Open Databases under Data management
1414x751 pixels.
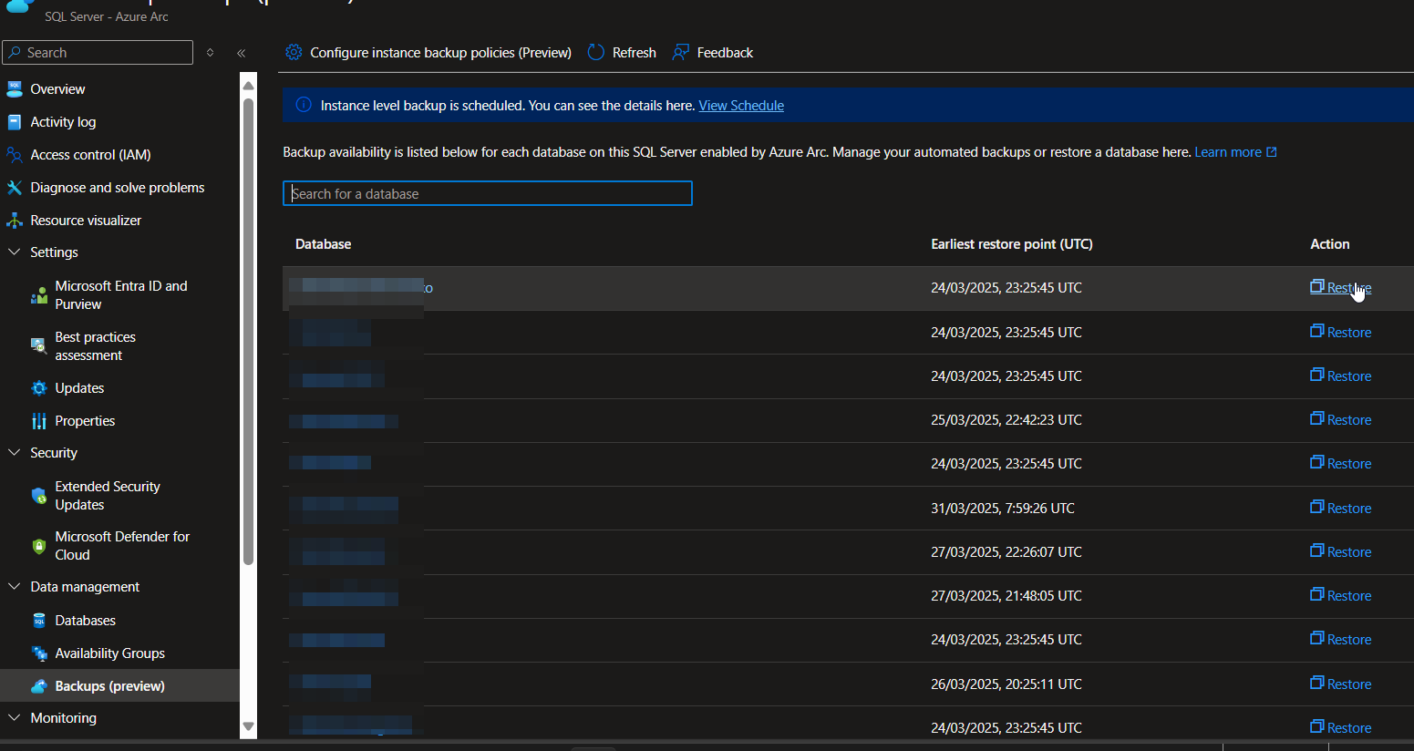click(85, 621)
